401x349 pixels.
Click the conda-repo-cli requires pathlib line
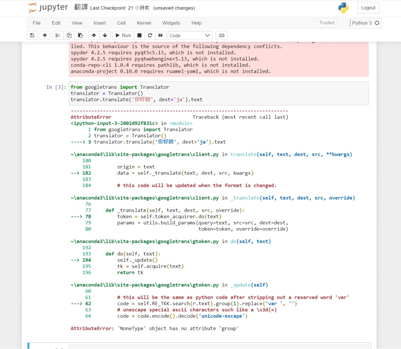click(x=160, y=65)
